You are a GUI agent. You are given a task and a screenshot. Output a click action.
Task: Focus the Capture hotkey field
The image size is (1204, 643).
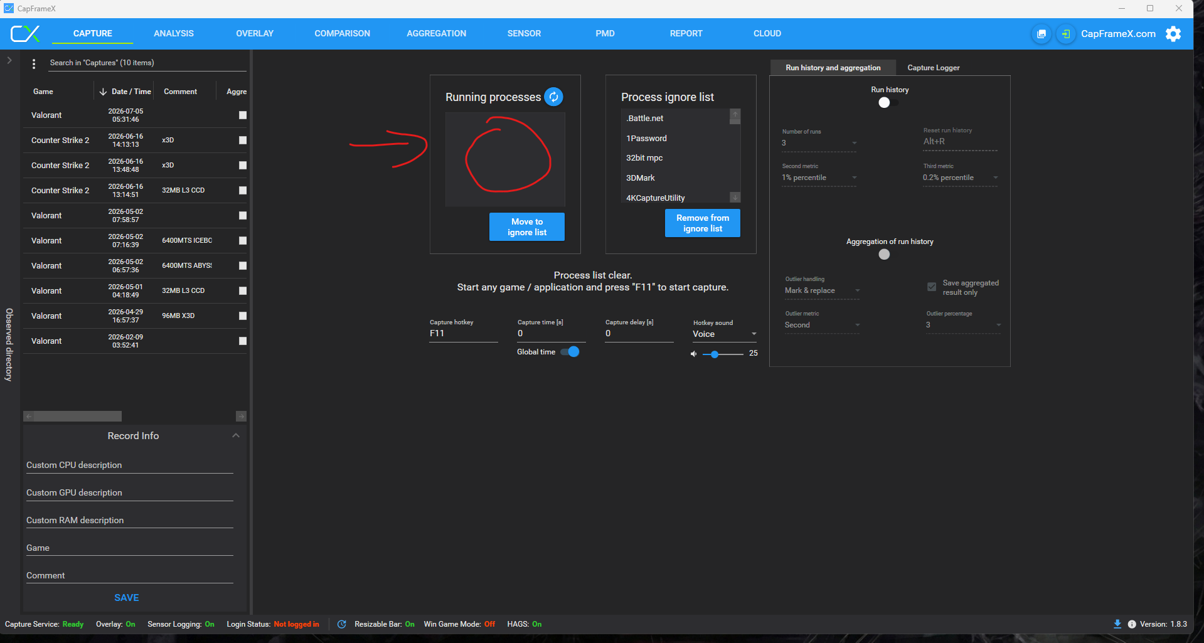point(464,334)
